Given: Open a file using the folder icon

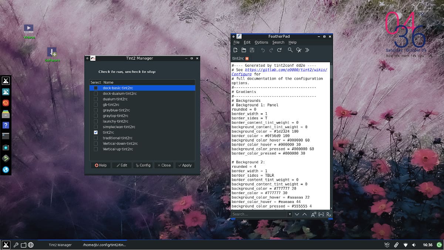Looking at the screenshot, I should (244, 50).
